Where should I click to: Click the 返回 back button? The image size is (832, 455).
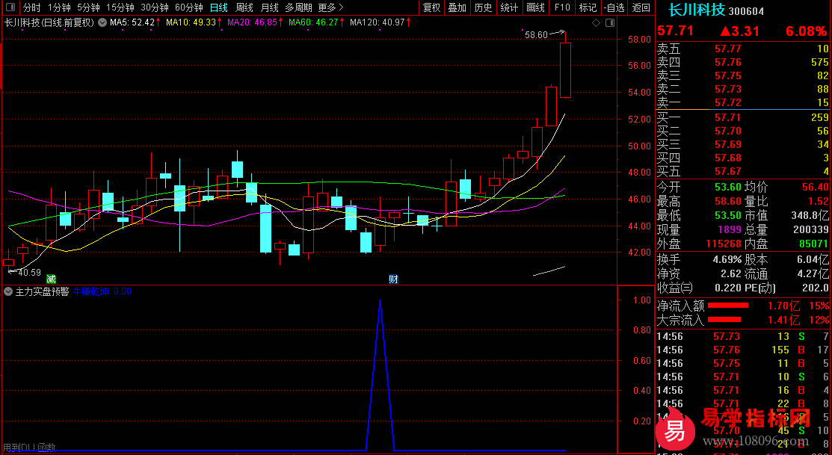tap(641, 7)
